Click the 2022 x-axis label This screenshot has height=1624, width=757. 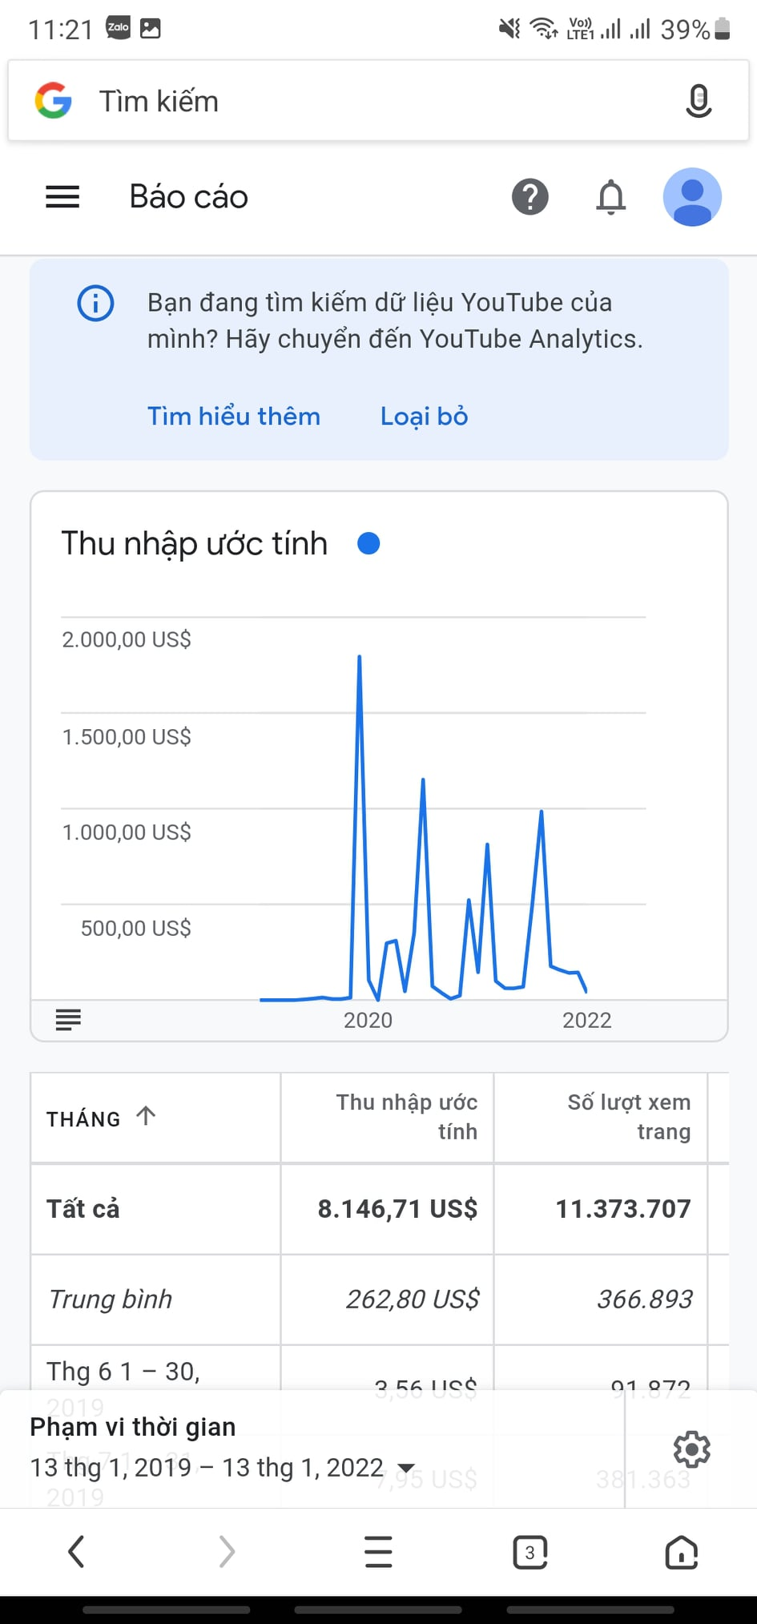pyautogui.click(x=586, y=1020)
